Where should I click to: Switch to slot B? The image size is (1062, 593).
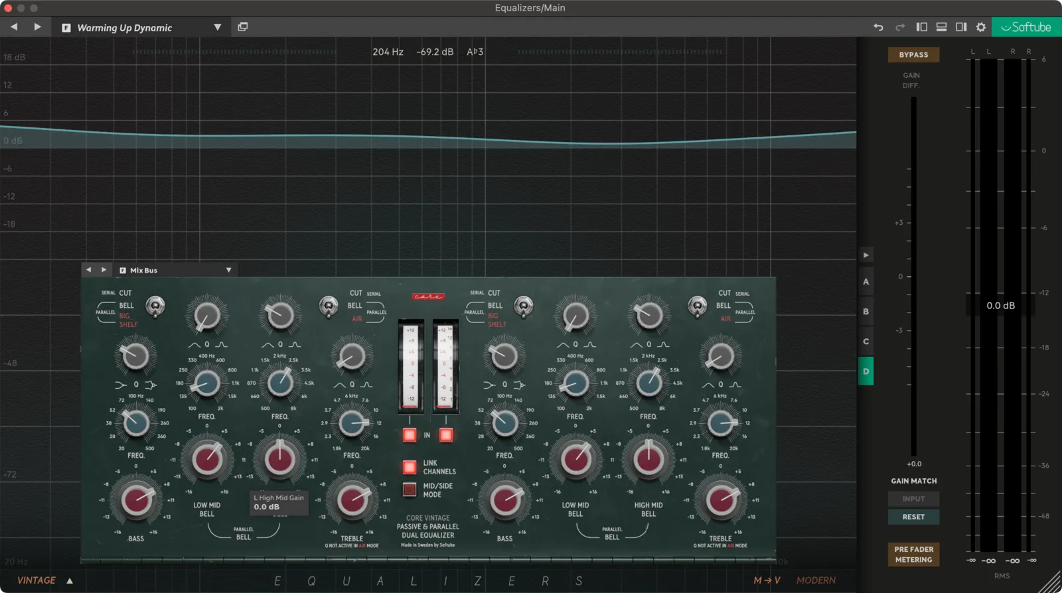coord(866,312)
